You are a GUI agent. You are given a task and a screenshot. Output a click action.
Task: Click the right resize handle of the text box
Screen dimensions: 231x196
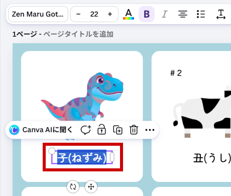point(112,157)
